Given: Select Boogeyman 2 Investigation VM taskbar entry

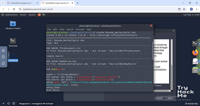Looking at the screenshot, I should pos(36,104).
